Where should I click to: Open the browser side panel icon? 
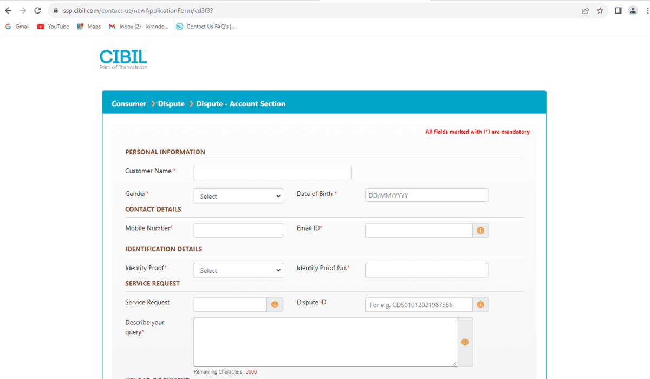click(x=618, y=10)
